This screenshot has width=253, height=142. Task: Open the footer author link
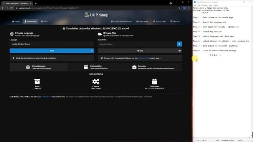pos(47,97)
